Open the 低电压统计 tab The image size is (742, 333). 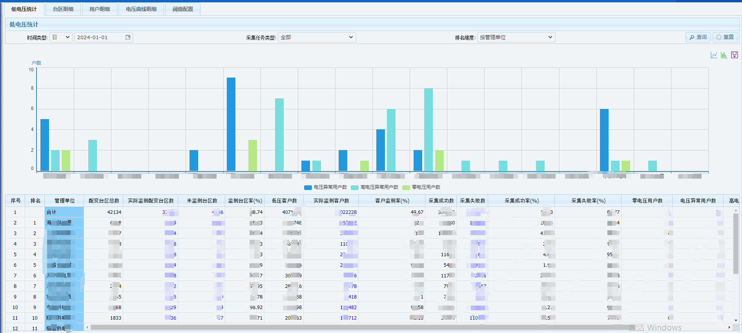point(24,9)
